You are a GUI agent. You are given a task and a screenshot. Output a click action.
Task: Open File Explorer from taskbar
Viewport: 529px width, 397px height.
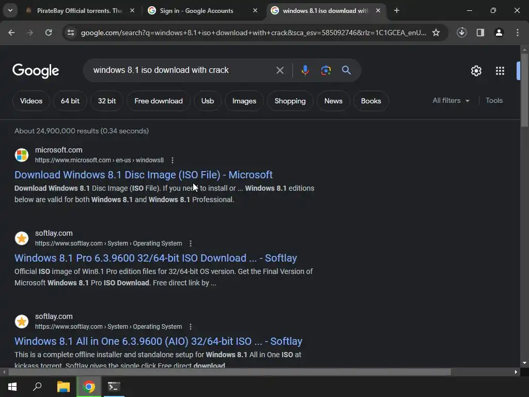pyautogui.click(x=63, y=387)
